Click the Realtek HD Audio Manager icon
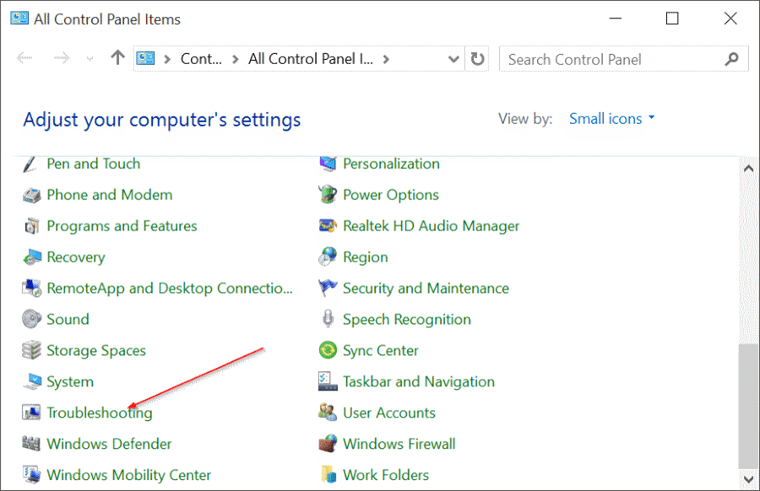 [328, 225]
